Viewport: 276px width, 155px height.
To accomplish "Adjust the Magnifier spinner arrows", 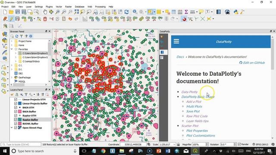I will click(207, 145).
